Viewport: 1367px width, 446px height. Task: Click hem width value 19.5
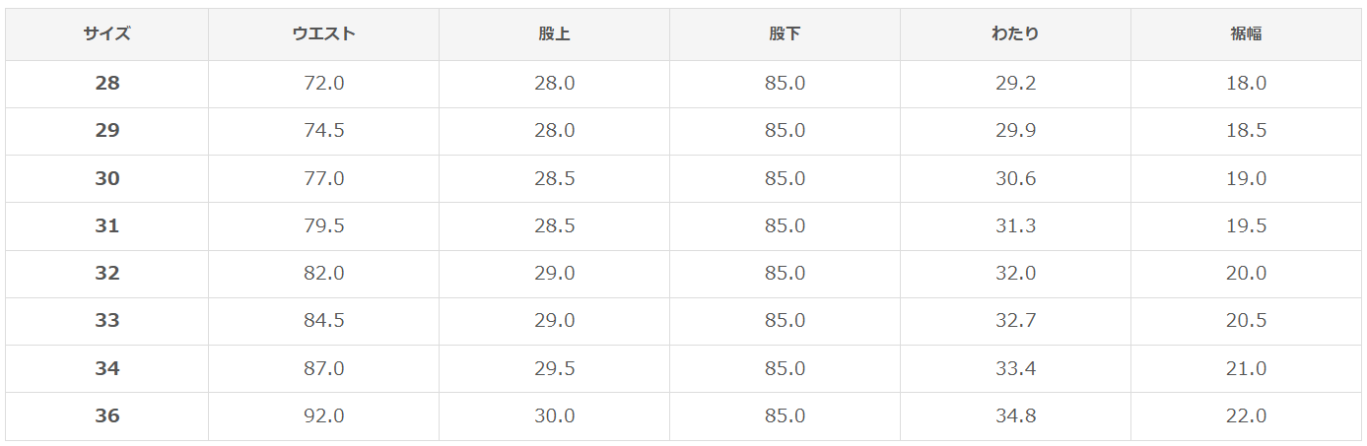pyautogui.click(x=1246, y=226)
